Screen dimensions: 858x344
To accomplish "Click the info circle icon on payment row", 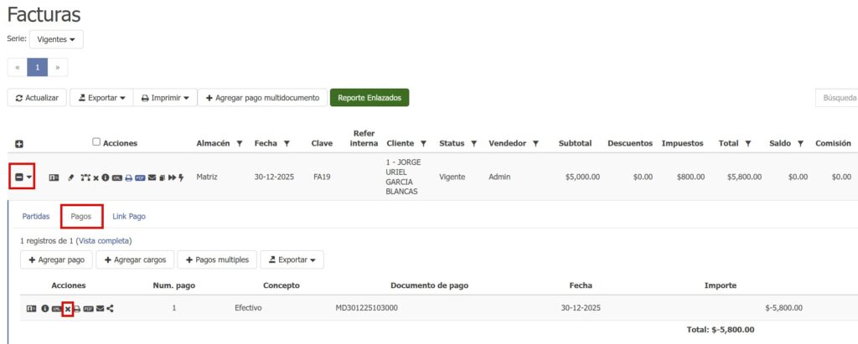I will [45, 308].
